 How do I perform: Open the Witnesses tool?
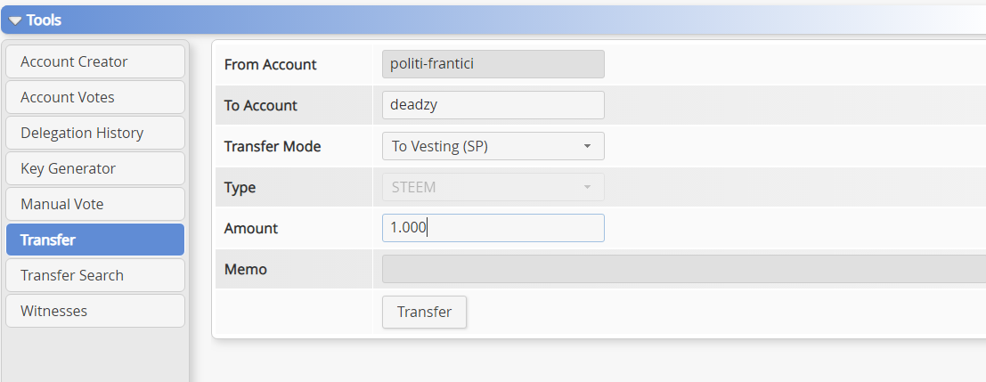(x=95, y=311)
